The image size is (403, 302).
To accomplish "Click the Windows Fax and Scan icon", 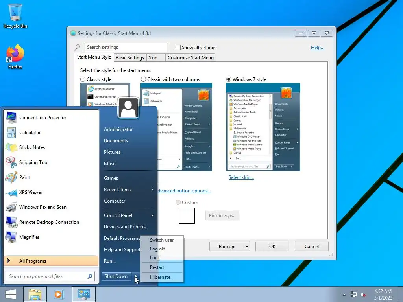I will (x=11, y=207).
